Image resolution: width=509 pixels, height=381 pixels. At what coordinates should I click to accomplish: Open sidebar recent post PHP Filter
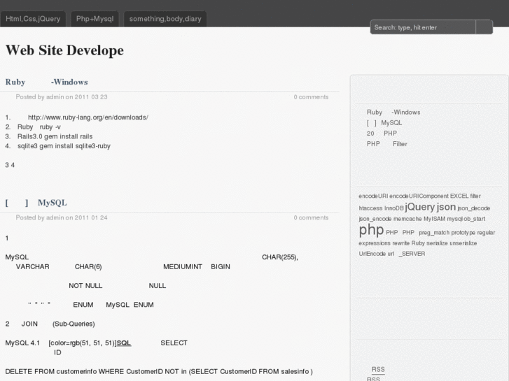pos(387,144)
